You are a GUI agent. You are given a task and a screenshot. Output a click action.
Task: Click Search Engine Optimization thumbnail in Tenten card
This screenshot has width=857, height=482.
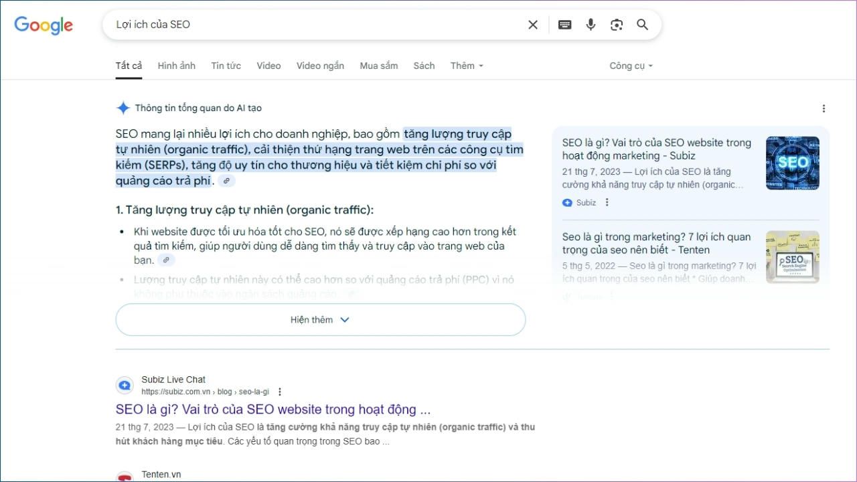pyautogui.click(x=793, y=258)
